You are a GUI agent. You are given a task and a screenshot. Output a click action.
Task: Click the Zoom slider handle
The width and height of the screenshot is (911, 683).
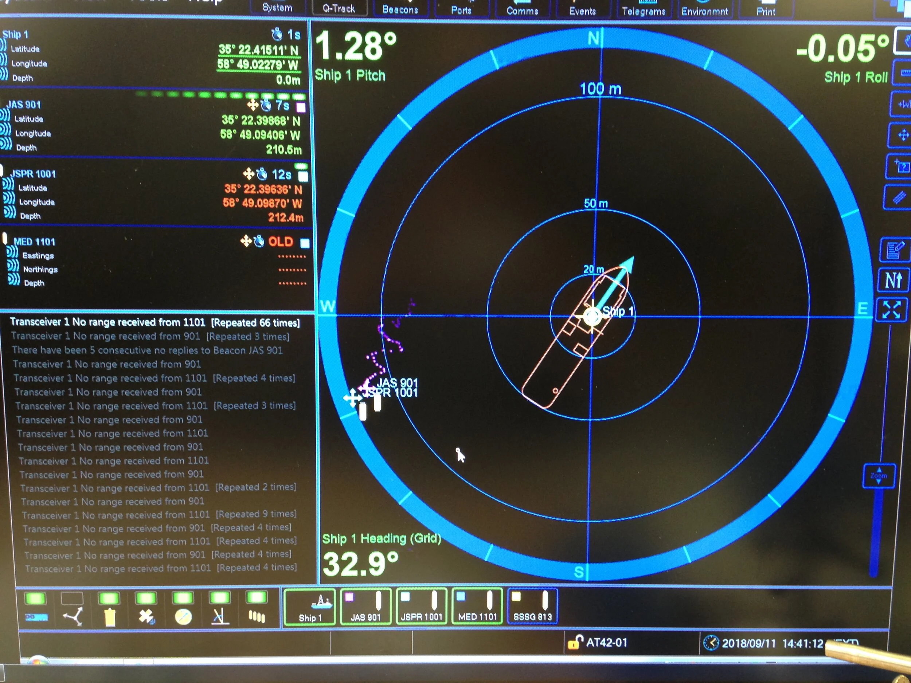click(879, 476)
